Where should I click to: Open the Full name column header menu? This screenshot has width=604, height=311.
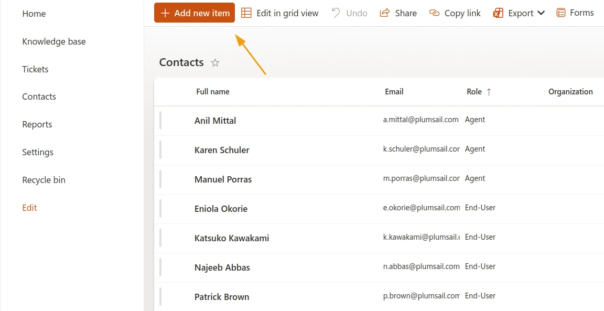pos(212,91)
